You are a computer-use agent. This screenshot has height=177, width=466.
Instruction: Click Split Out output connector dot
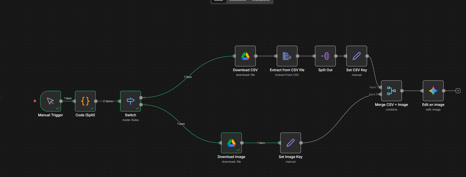336,56
